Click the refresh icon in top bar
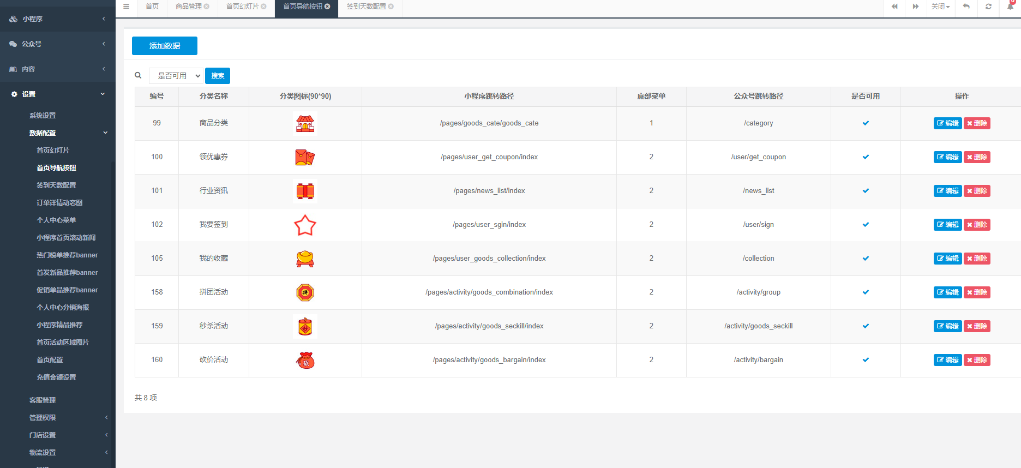 coord(988,7)
